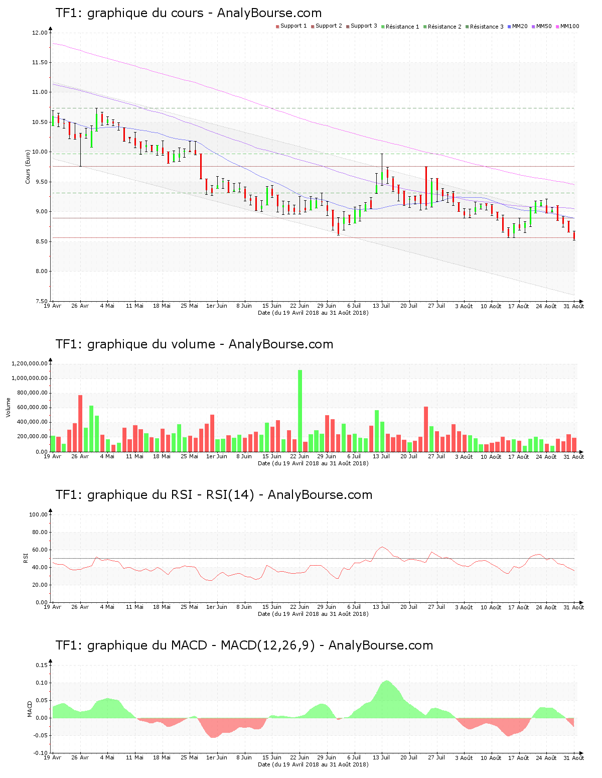This screenshot has height=778, width=602.
Task: Click the highest green peak in MACD chart
Action: [386, 681]
